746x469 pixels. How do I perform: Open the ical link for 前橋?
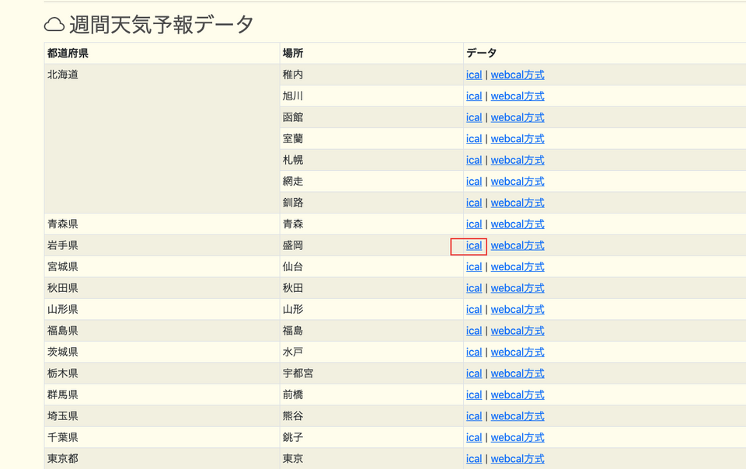(474, 395)
